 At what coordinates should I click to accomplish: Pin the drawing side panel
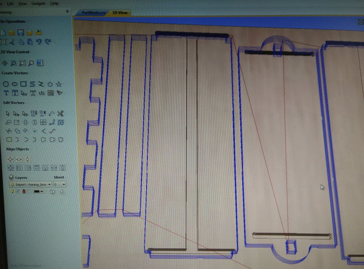pyautogui.click(x=67, y=11)
